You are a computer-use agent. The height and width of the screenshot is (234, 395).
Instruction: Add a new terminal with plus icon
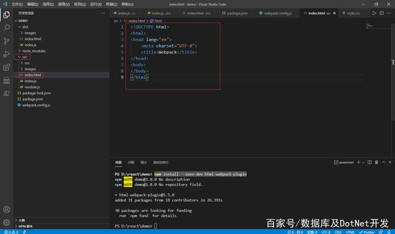click(x=359, y=163)
